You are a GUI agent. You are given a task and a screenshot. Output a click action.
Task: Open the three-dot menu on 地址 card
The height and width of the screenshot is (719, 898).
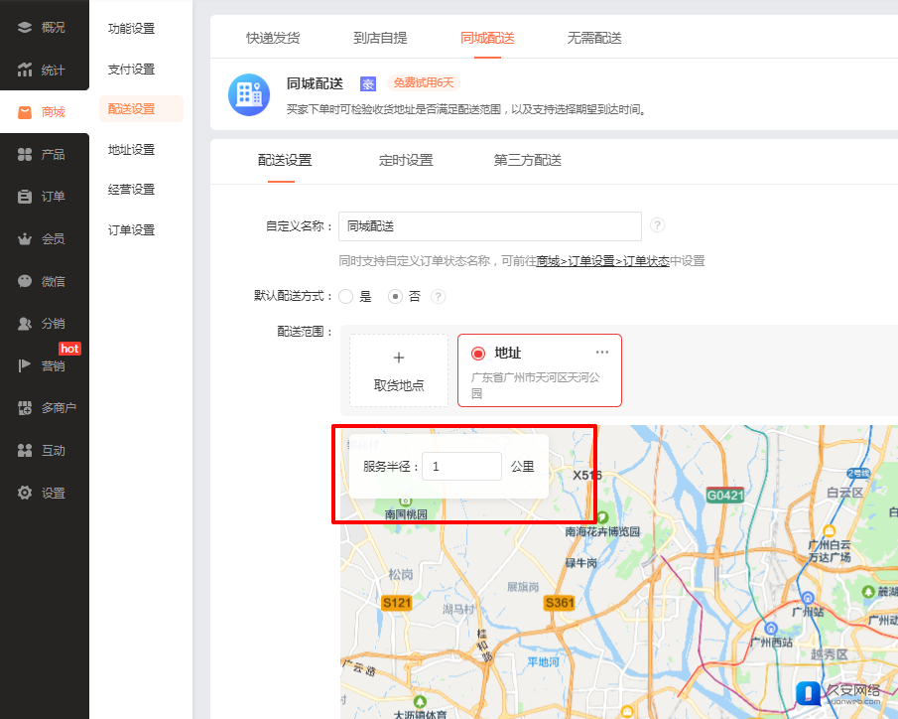click(x=602, y=353)
